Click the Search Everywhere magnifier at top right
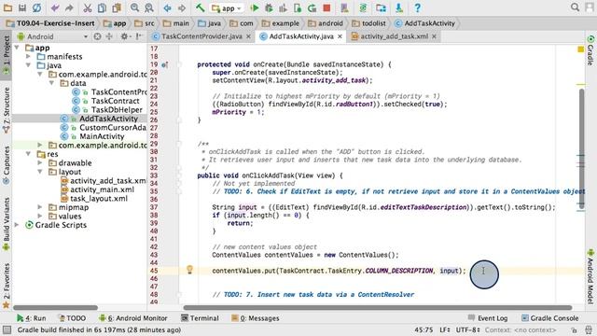Viewport: 597px width, 336px height. point(575,7)
